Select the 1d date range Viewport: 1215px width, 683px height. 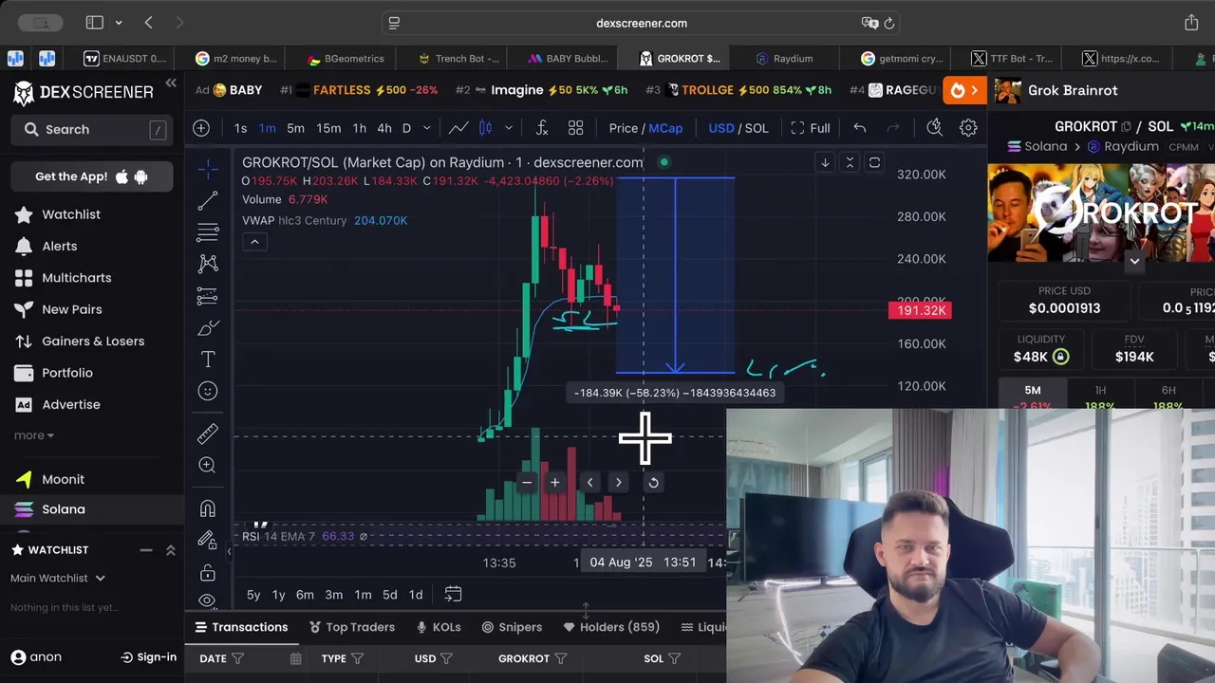(416, 595)
